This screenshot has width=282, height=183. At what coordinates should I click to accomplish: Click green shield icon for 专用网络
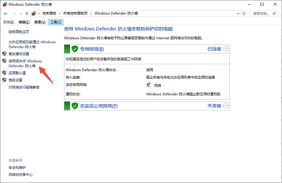75,49
